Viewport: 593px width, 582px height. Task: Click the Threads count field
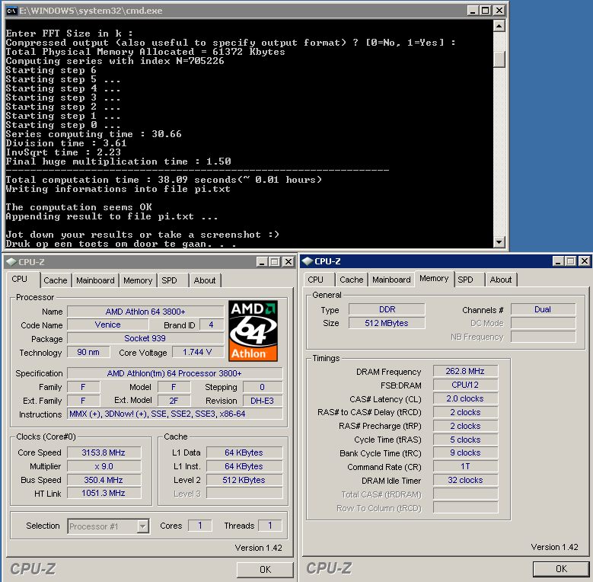[x=270, y=525]
